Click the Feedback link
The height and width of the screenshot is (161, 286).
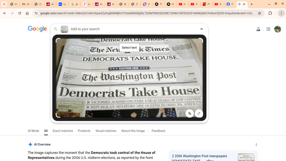coord(158,131)
